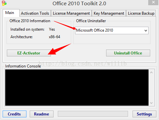Click the Office 2010 Toolkit 2.0 title bar
The height and width of the screenshot is (120, 159).
coord(79,3)
